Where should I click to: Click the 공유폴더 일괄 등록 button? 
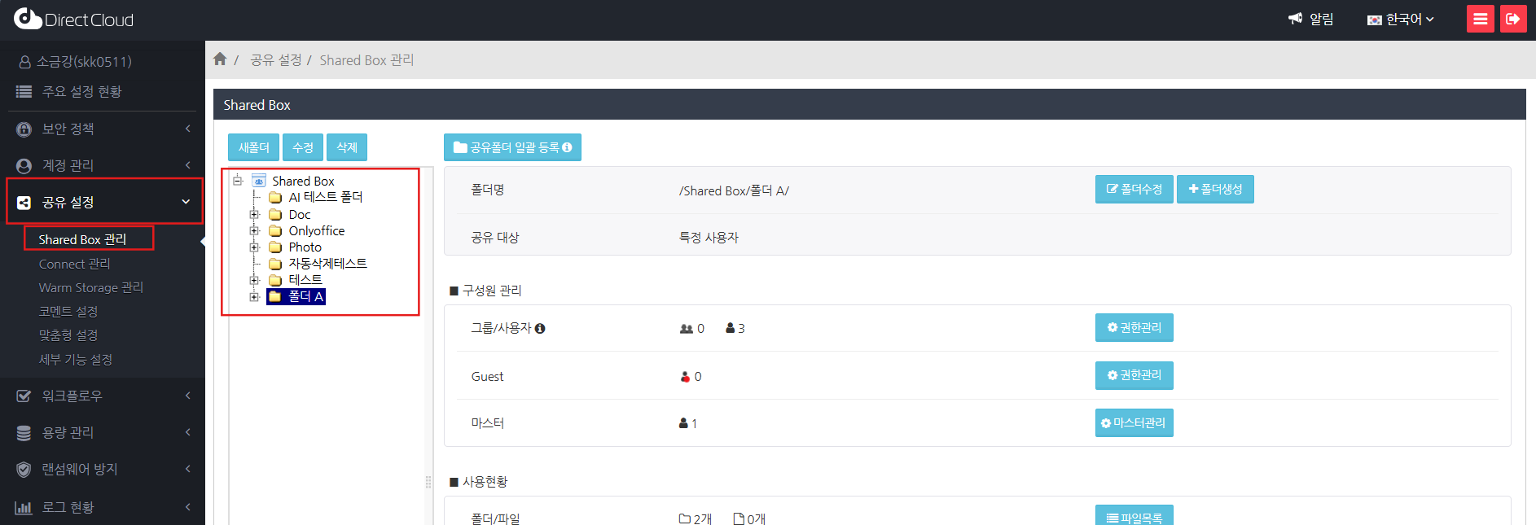coord(512,147)
